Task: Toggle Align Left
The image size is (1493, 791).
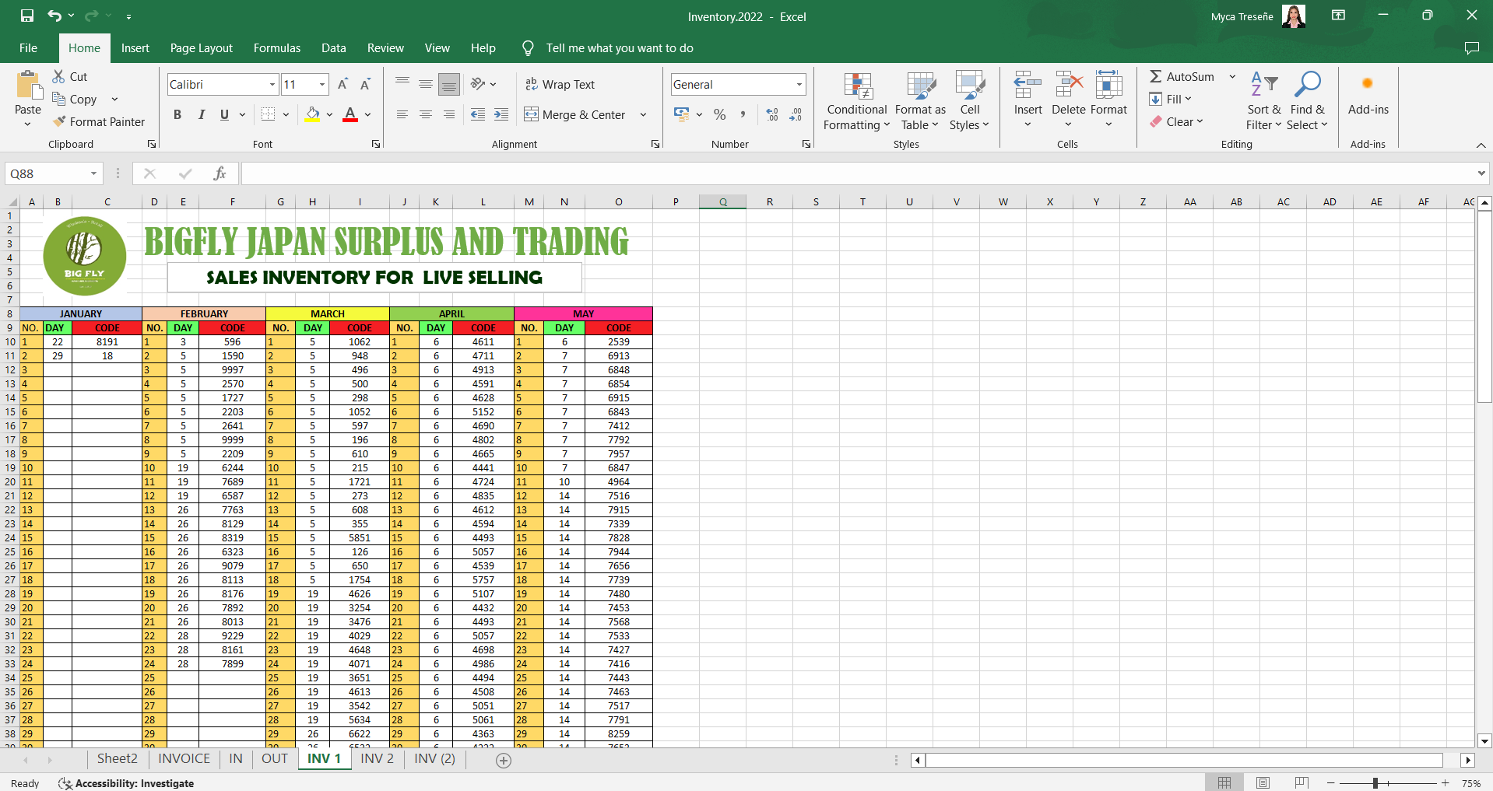Action: [402, 114]
